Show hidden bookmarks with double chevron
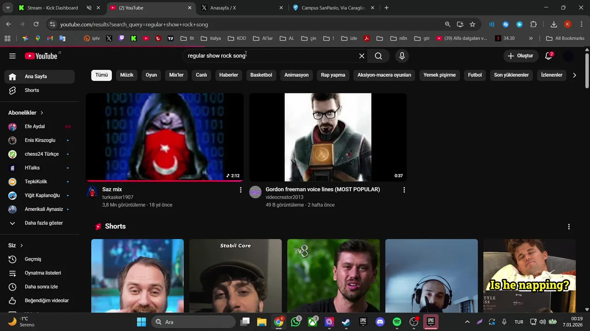The height and width of the screenshot is (331, 590). (531, 39)
